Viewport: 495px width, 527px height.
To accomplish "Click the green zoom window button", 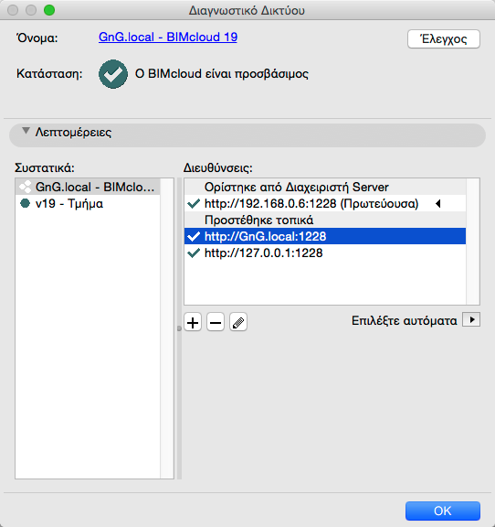I will click(49, 10).
